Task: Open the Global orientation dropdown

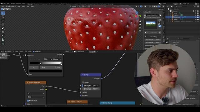Action: click(74, 6)
